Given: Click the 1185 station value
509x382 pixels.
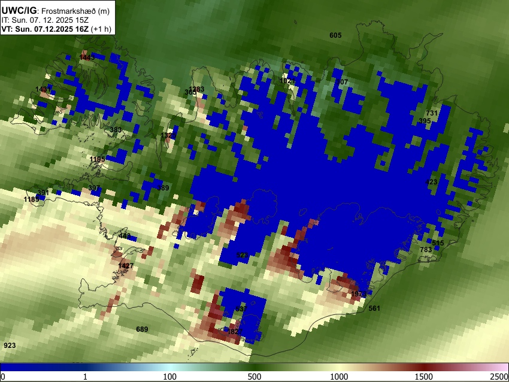Looking at the screenshot, I should tap(32, 199).
